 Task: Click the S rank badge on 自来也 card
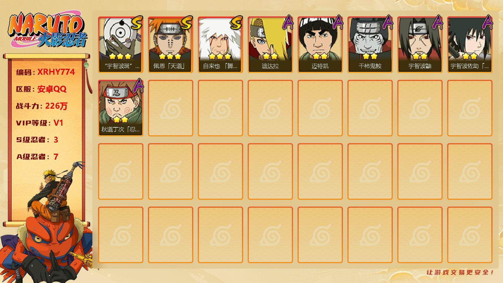[x=236, y=23]
